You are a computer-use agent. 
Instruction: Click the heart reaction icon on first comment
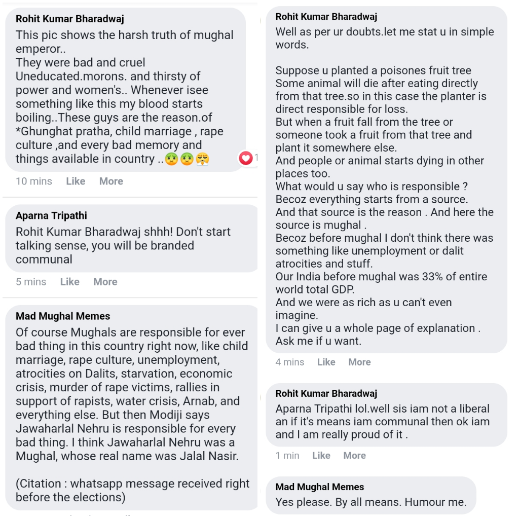coord(246,158)
